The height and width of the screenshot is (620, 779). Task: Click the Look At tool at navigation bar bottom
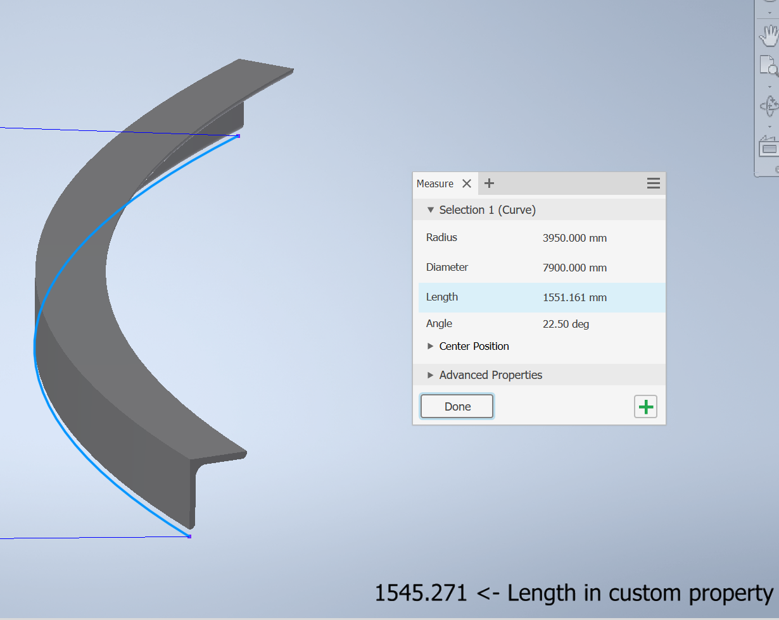coord(768,147)
